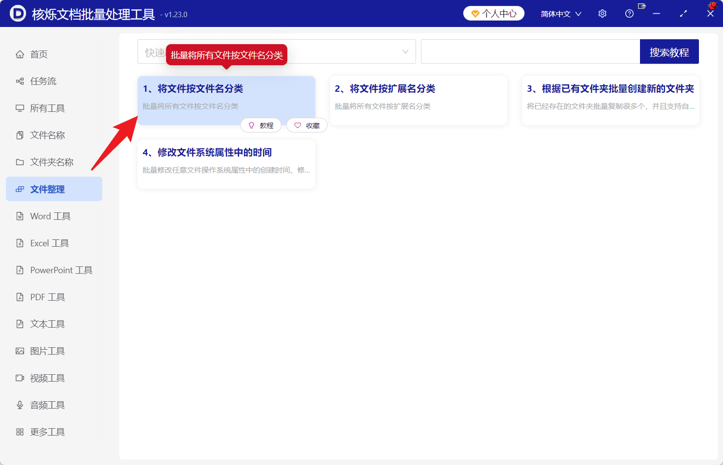Click the diamond icon in 个人中心

coord(475,14)
